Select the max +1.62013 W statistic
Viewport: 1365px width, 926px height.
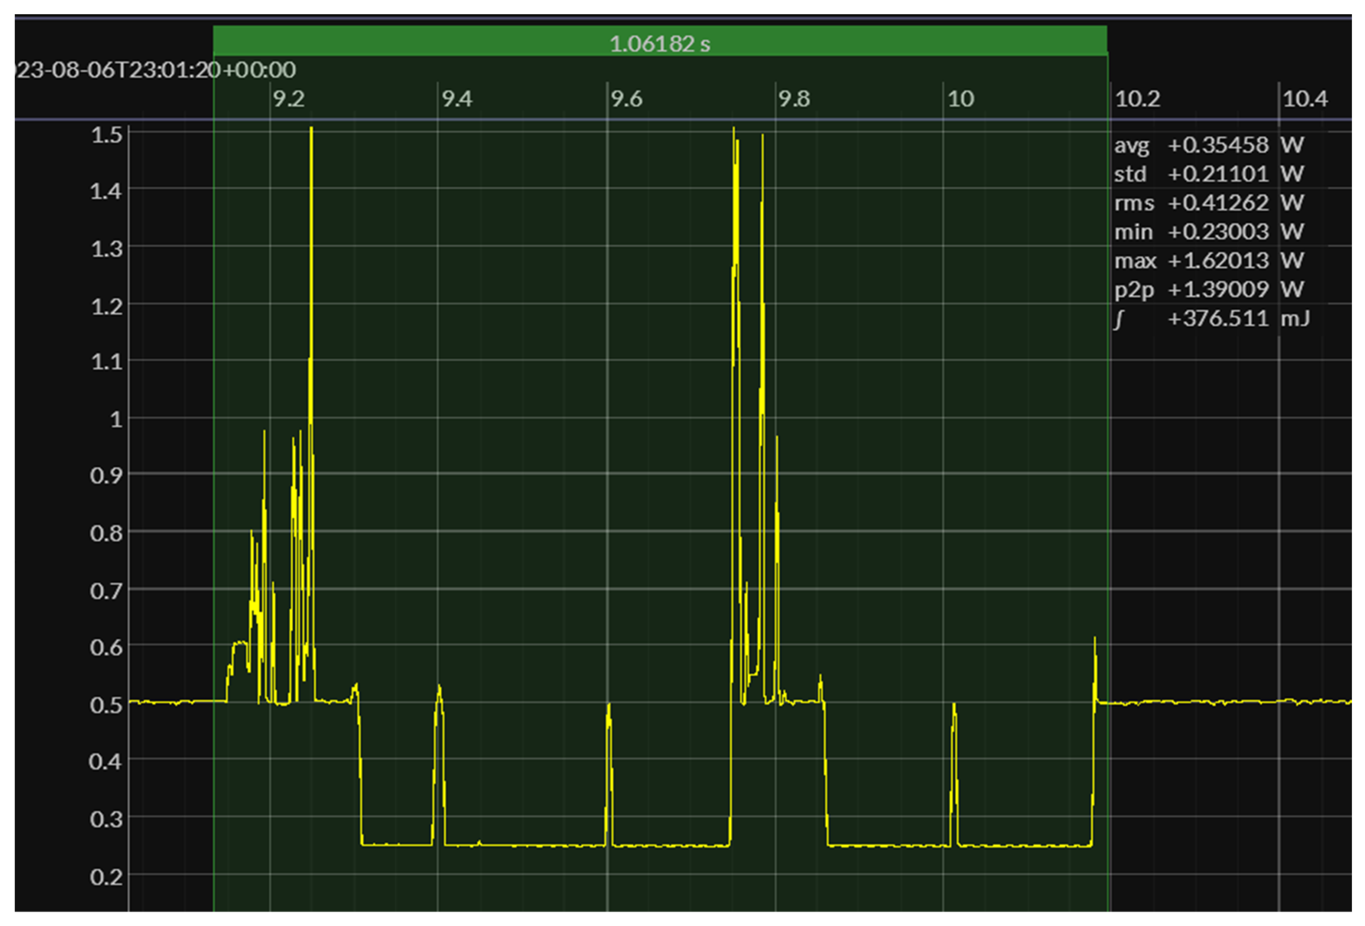point(1208,260)
